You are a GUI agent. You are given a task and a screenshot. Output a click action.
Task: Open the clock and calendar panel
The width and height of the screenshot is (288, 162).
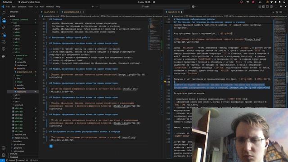point(144,2)
